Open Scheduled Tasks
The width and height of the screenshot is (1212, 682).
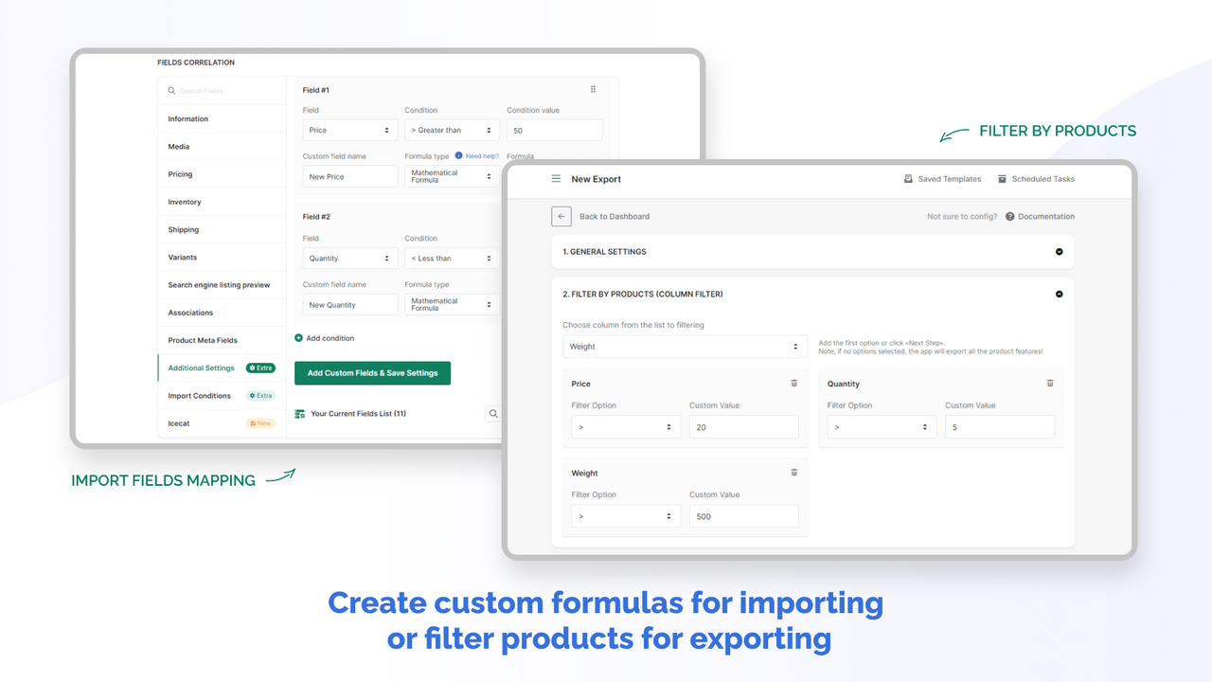[x=1038, y=179]
